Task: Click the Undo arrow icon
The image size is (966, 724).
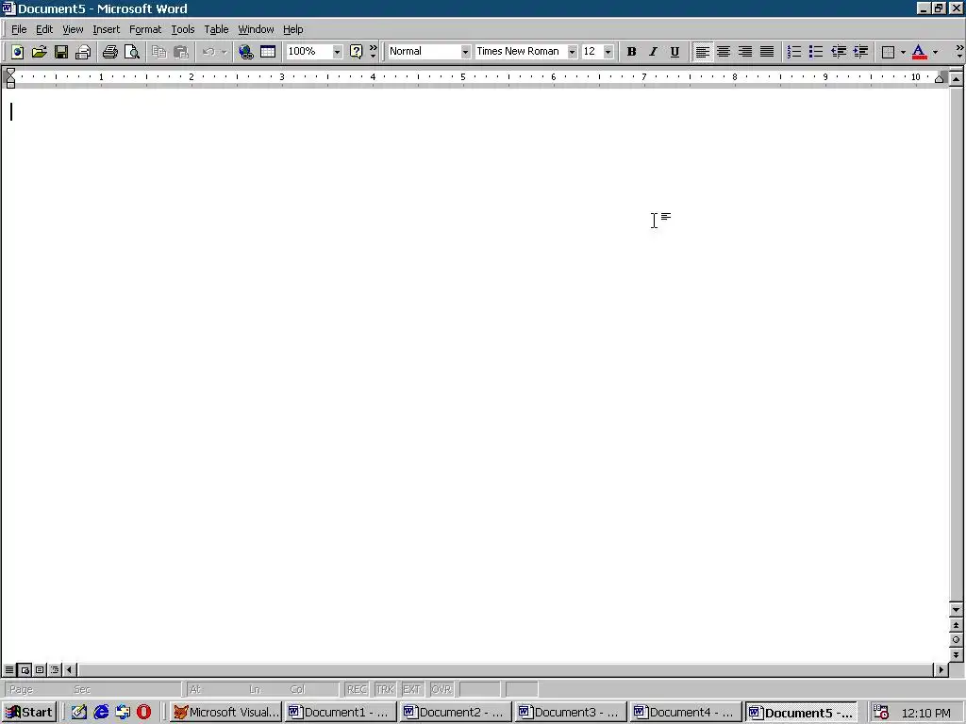Action: [x=208, y=52]
